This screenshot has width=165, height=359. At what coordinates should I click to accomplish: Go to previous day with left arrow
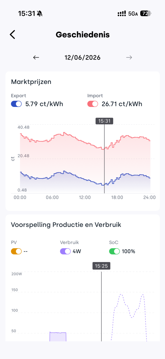tap(36, 57)
